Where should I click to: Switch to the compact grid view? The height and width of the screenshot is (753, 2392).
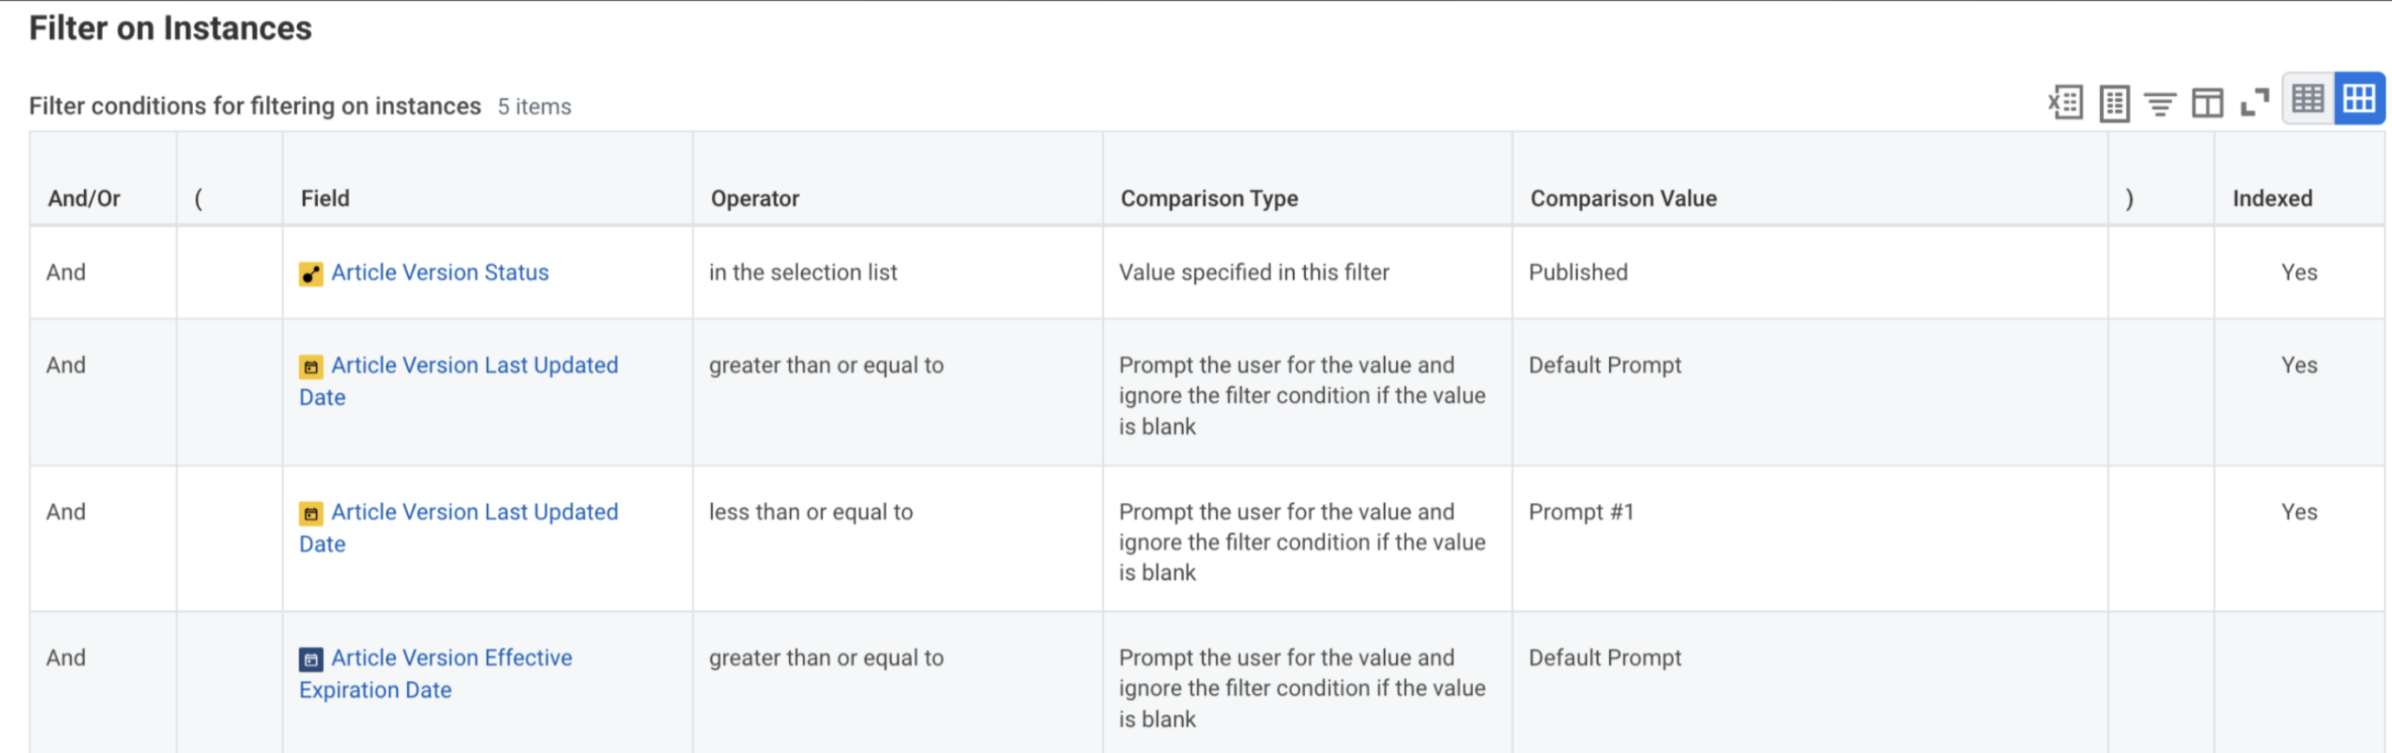(2307, 99)
